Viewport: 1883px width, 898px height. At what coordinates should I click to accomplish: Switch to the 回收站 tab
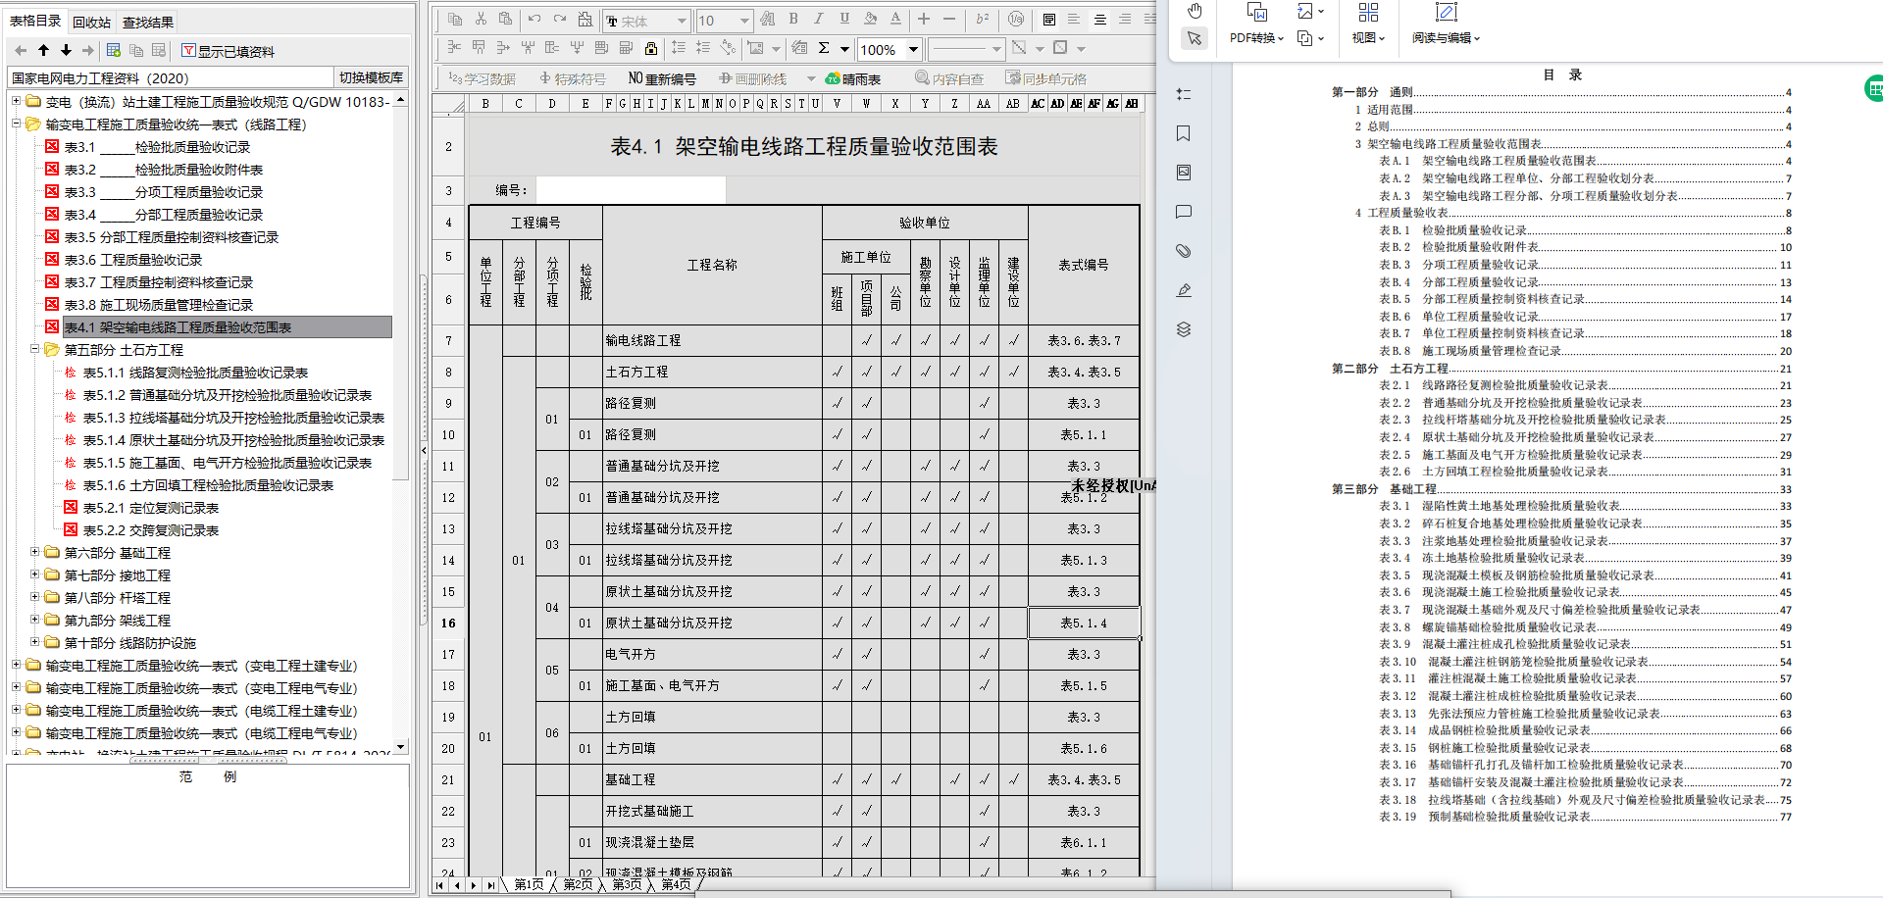[x=91, y=21]
